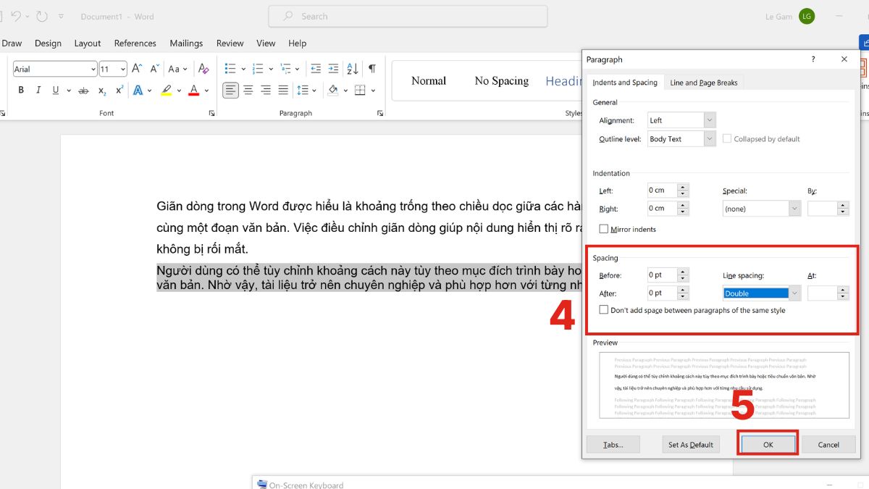The height and width of the screenshot is (489, 869).
Task: Open Outline level Body Text dropdown
Action: click(x=710, y=139)
